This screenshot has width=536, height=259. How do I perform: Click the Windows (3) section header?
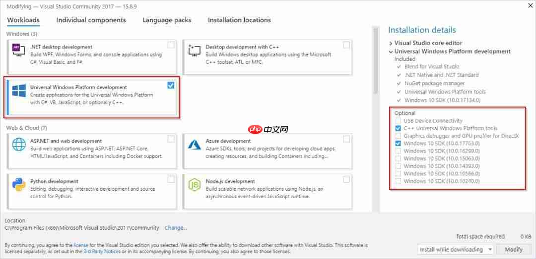coord(22,34)
